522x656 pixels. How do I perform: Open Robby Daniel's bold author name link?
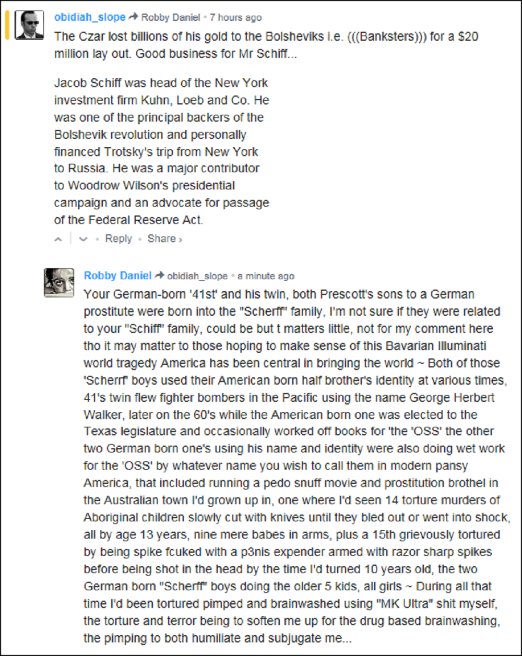tap(117, 276)
